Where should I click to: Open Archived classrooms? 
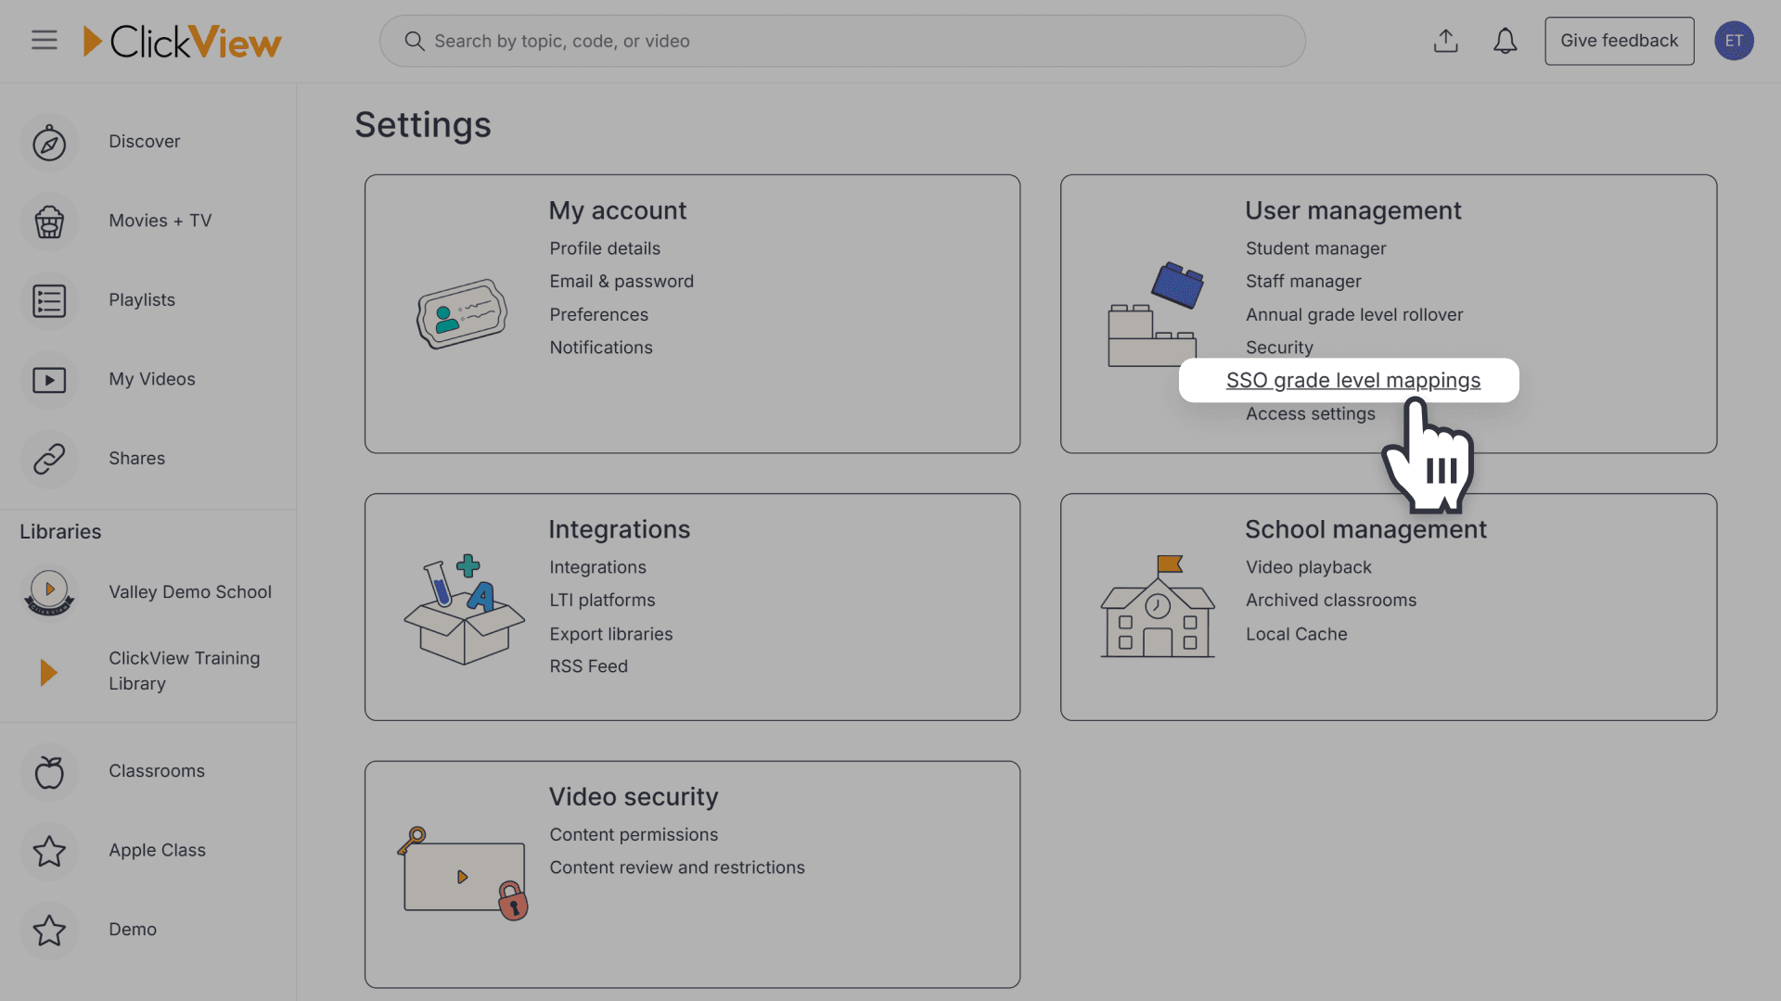point(1331,600)
